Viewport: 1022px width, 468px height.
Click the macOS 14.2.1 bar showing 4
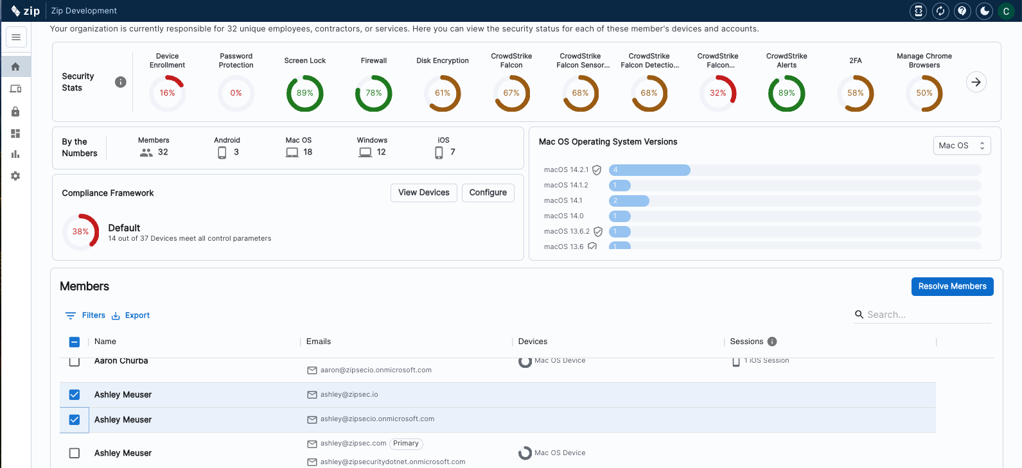649,170
